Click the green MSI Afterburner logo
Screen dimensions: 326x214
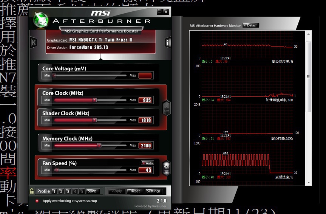tap(41, 20)
